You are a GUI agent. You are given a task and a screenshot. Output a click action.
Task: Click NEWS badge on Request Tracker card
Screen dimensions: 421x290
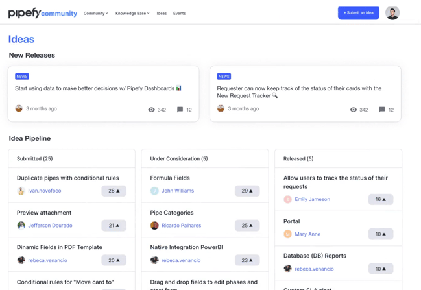point(224,77)
